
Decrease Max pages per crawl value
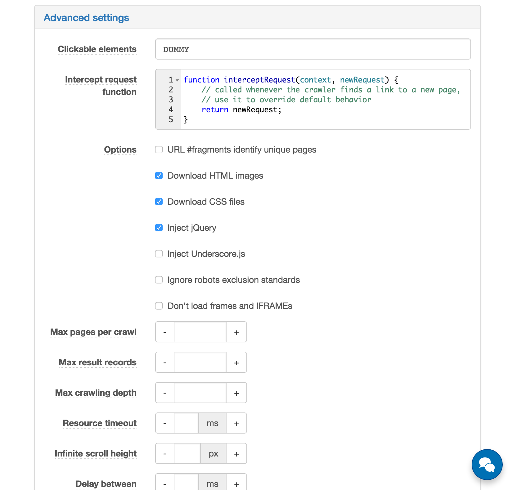[x=165, y=332]
